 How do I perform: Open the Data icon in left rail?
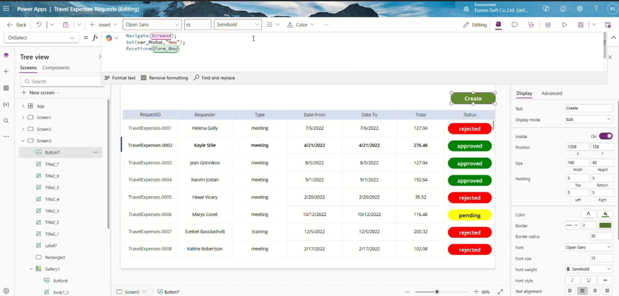click(6, 88)
